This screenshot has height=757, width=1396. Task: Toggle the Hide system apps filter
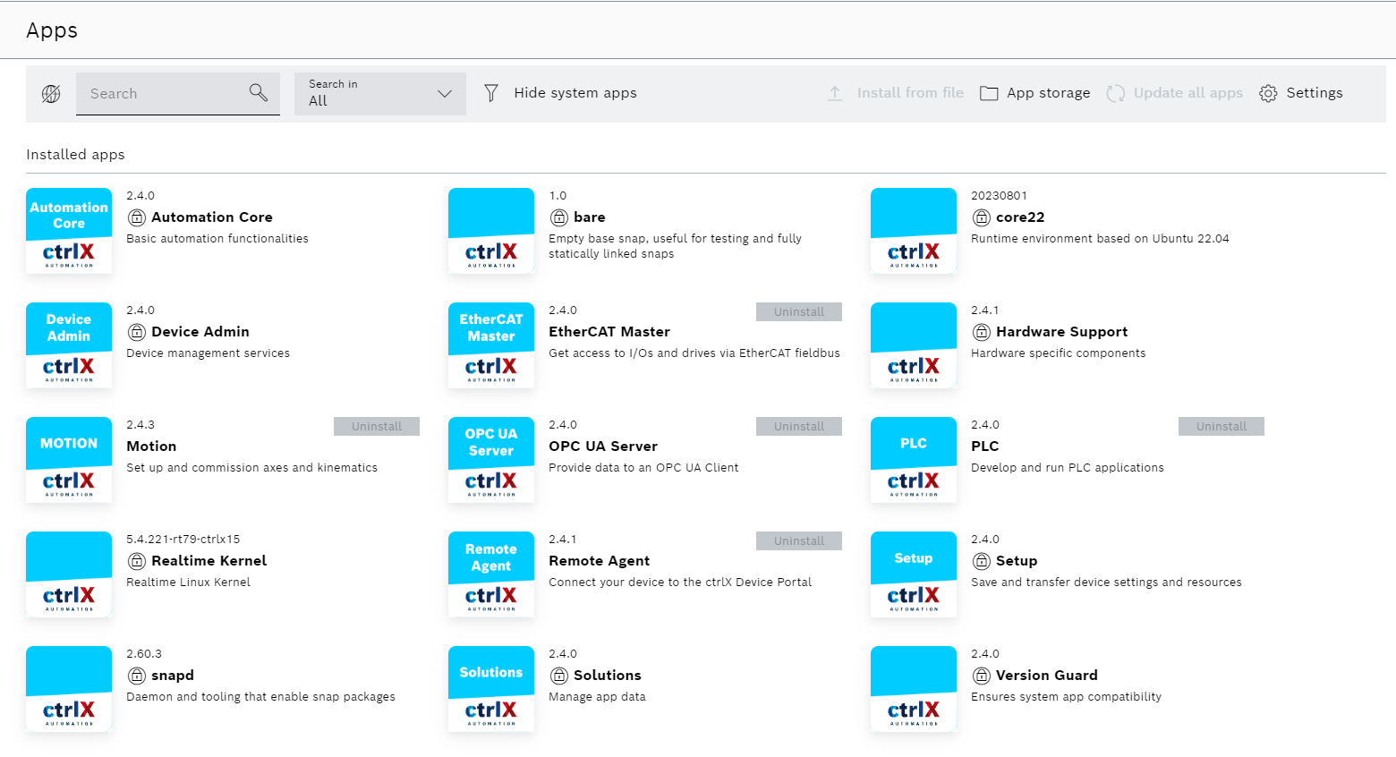(x=560, y=93)
